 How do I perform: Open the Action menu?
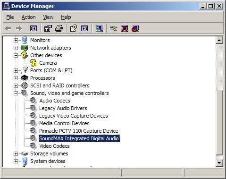pyautogui.click(x=28, y=17)
